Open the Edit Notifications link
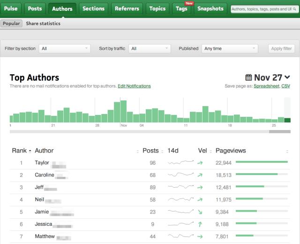 click(x=134, y=86)
